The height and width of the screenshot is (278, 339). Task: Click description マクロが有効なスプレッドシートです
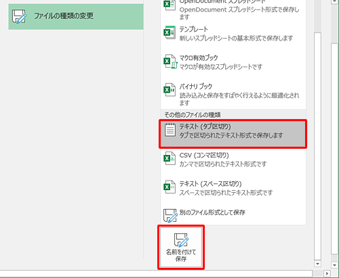(221, 67)
